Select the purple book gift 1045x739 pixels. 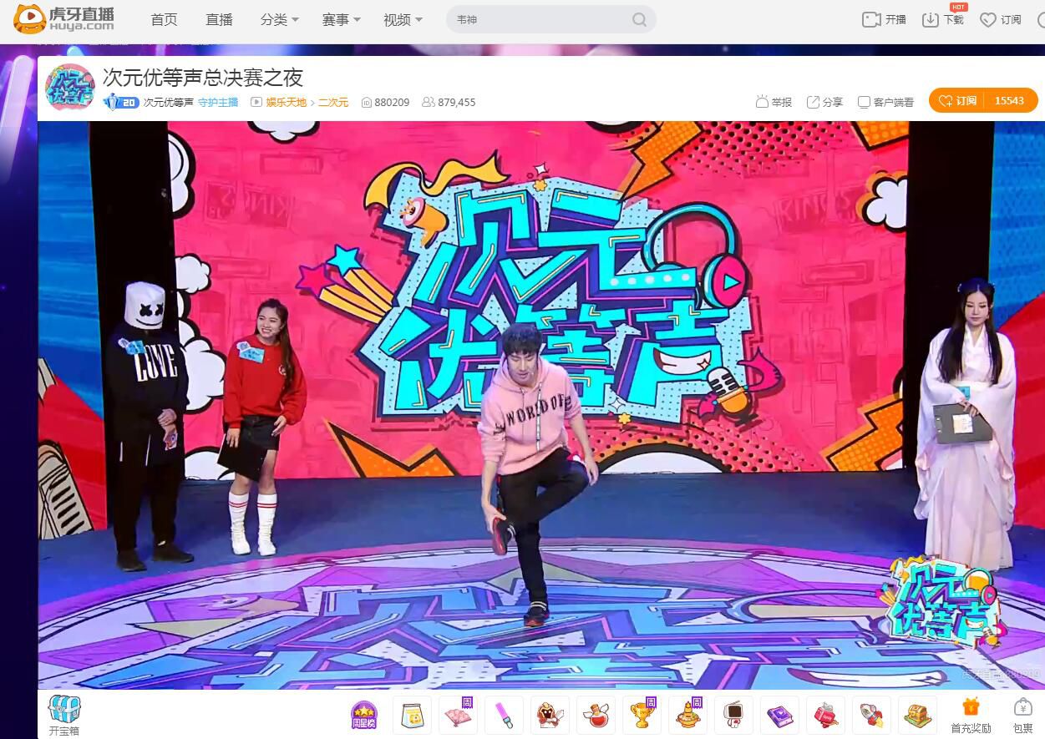[779, 716]
